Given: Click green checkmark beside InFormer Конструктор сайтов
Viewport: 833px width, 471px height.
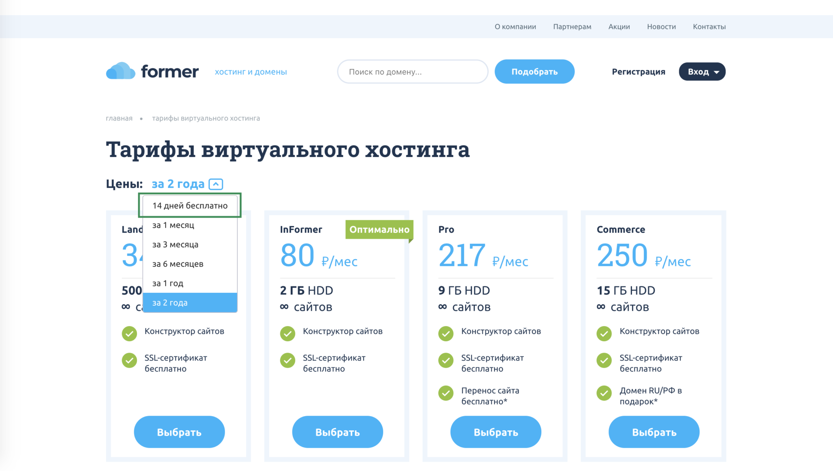Looking at the screenshot, I should coord(288,334).
